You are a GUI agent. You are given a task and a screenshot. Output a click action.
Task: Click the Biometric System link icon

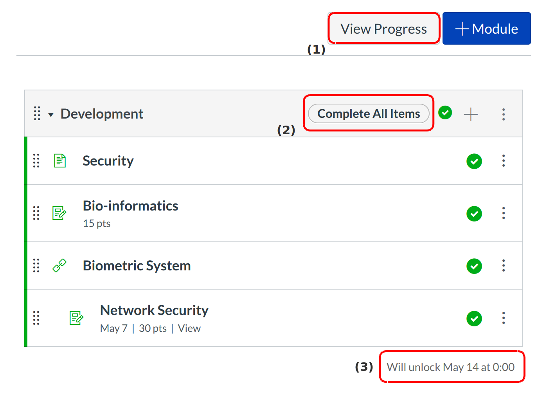(x=59, y=266)
